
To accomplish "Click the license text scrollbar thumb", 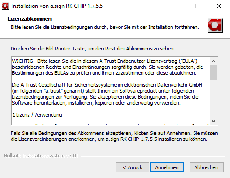I will [213, 72].
